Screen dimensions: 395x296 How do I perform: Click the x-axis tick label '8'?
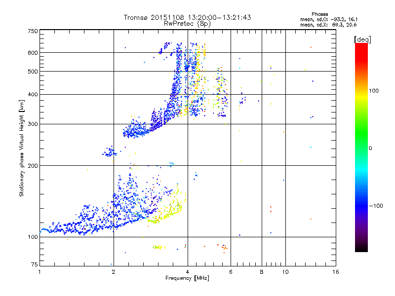262,272
